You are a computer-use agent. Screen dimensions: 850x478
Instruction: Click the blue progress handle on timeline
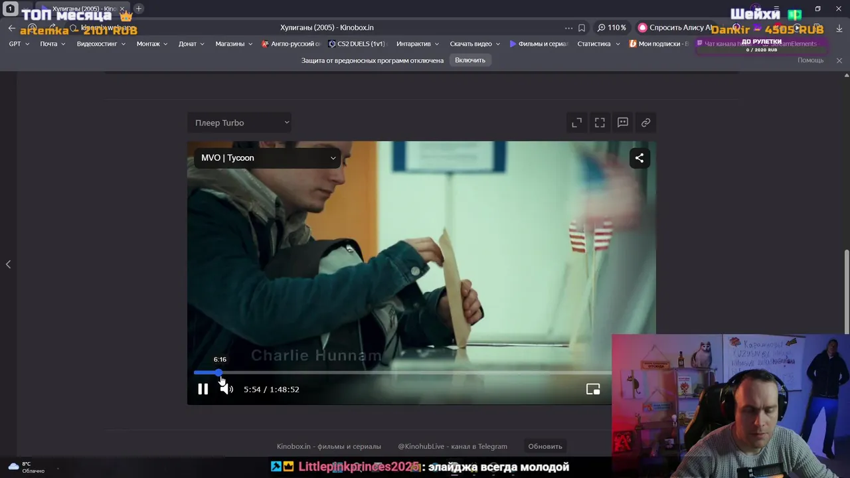pos(218,373)
